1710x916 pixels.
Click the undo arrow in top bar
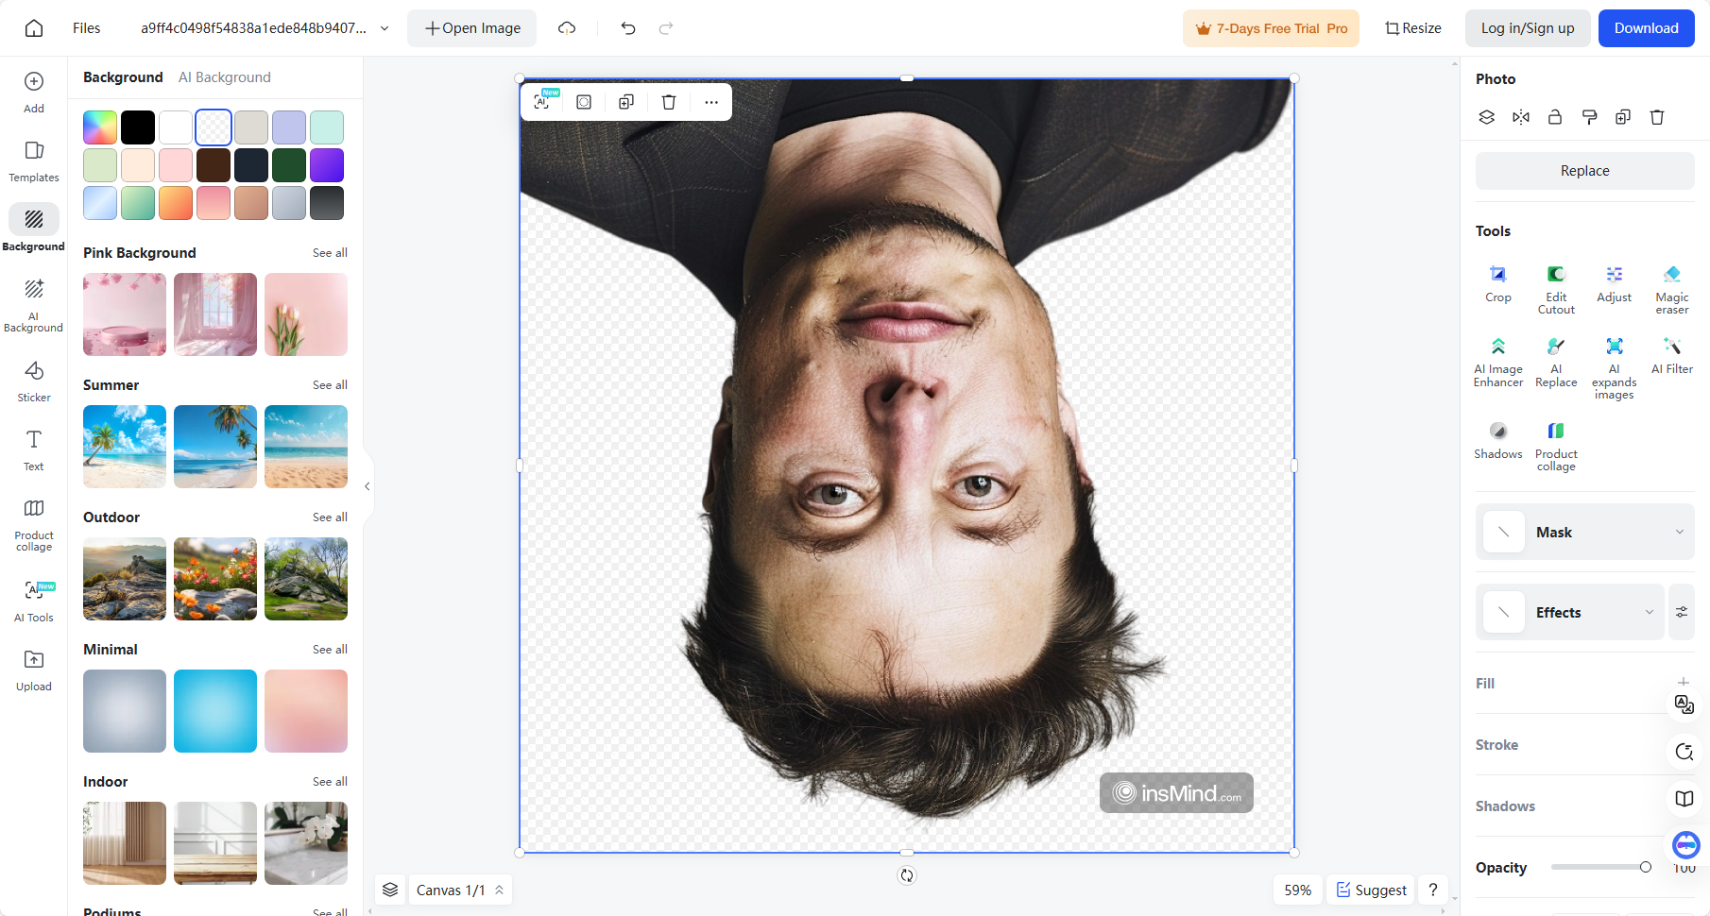pyautogui.click(x=628, y=28)
